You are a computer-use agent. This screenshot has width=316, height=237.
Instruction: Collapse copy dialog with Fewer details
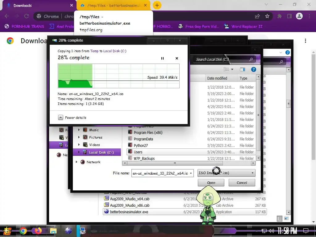pos(72,118)
